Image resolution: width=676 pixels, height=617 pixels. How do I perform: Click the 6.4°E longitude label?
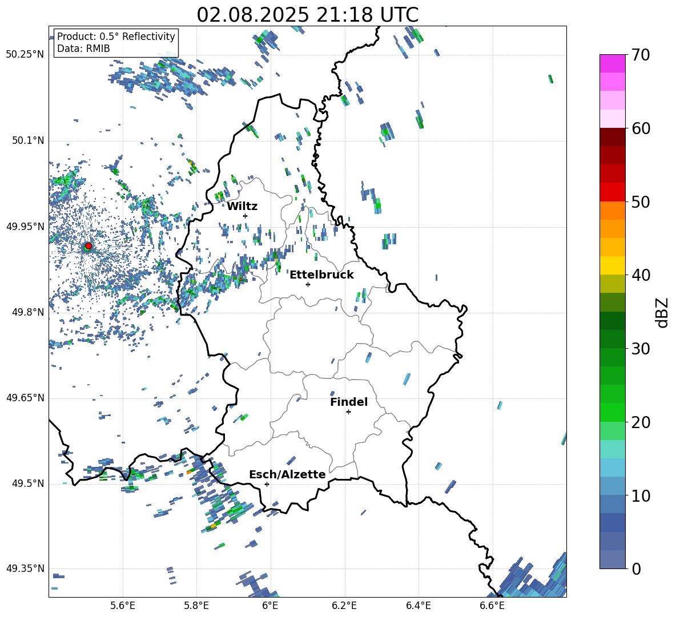[418, 606]
